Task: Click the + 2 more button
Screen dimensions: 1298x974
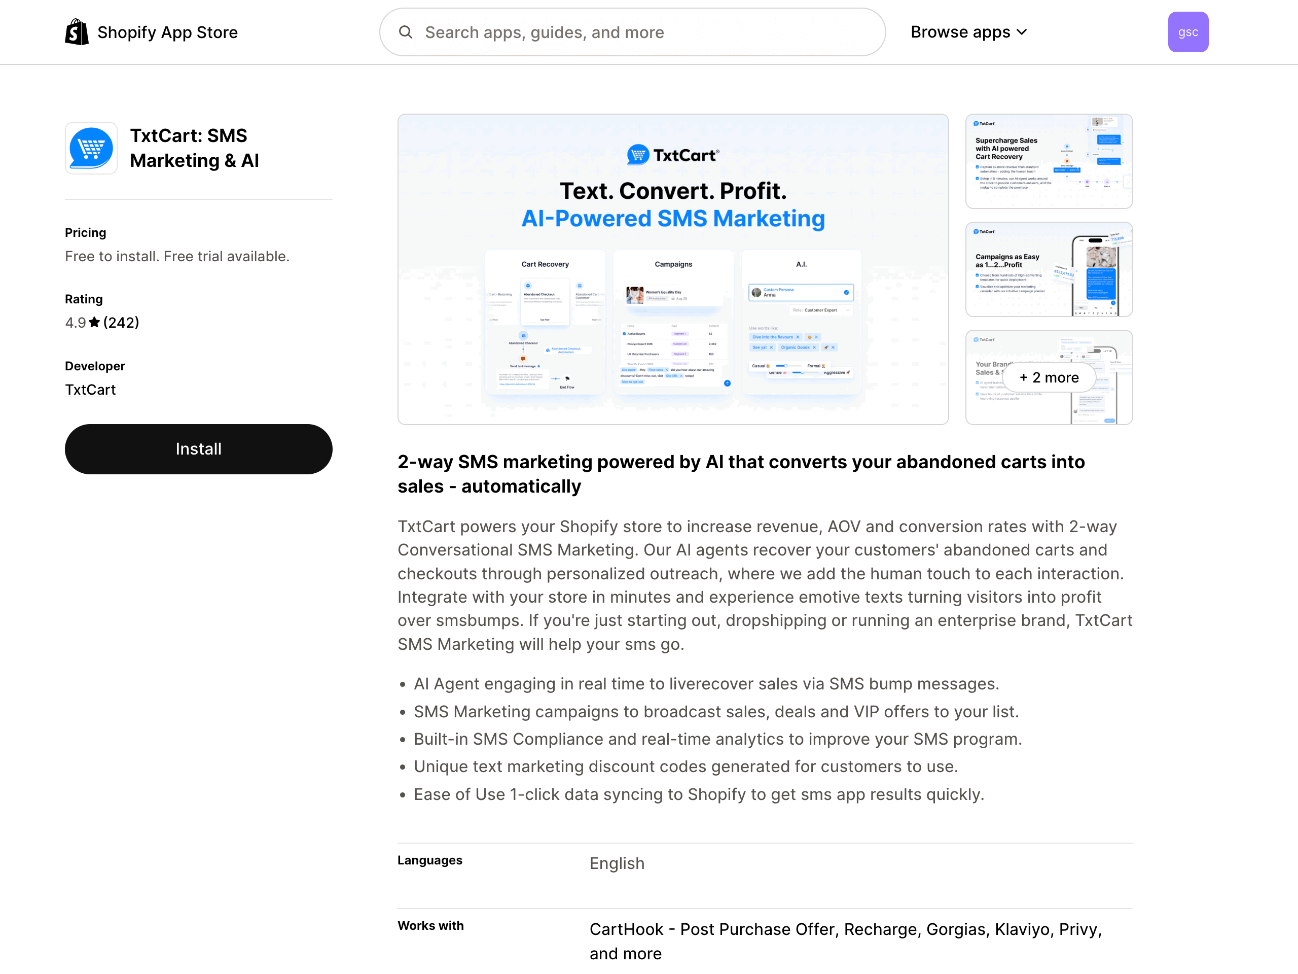Action: [1048, 377]
